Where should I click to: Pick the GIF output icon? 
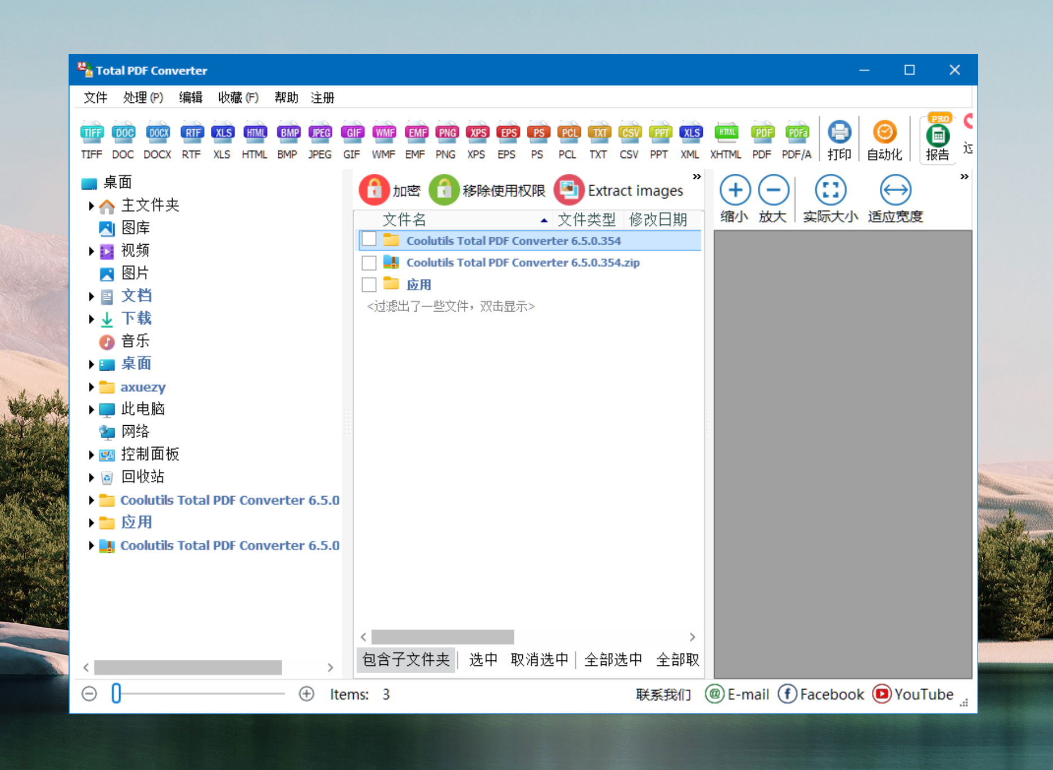[x=352, y=139]
